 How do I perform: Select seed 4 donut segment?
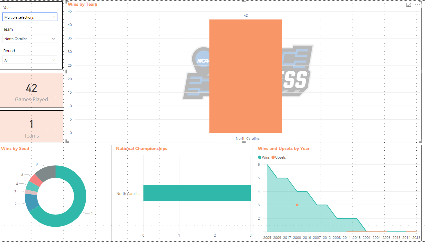(x=32, y=187)
